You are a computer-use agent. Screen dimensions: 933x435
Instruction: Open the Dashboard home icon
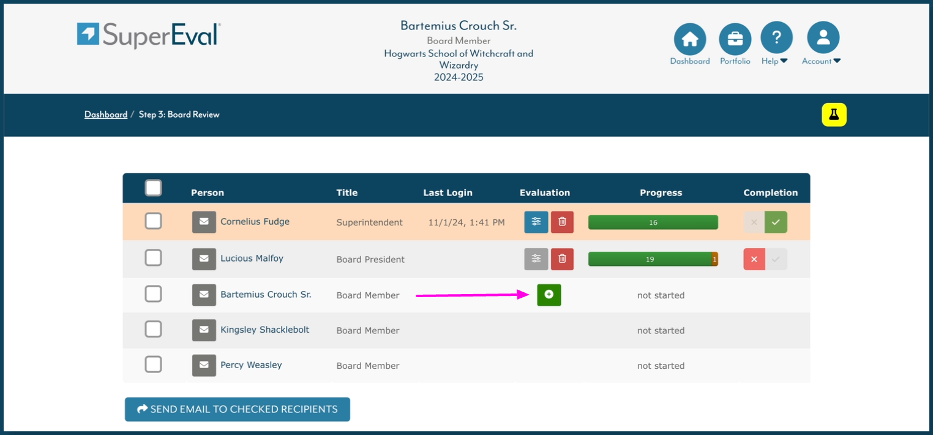(x=690, y=38)
